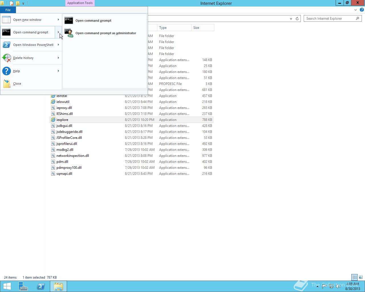Image resolution: width=365 pixels, height=292 pixels.
Task: Click the Delete history icon
Action: click(x=6, y=58)
